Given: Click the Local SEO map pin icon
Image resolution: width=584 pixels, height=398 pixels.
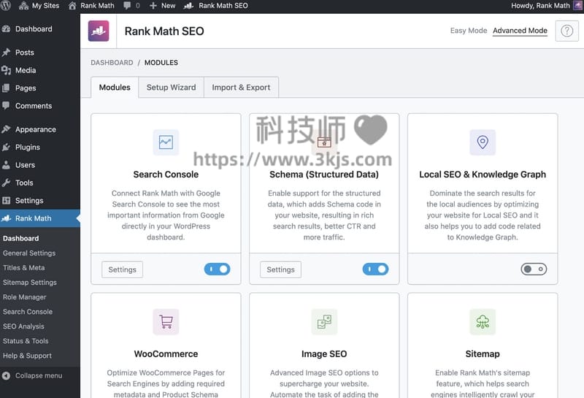Looking at the screenshot, I should 483,142.
